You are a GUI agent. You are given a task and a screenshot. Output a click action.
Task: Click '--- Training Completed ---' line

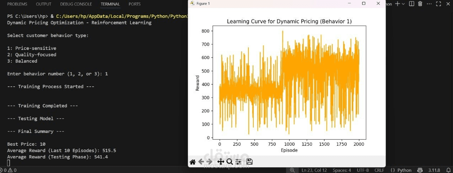pos(43,106)
